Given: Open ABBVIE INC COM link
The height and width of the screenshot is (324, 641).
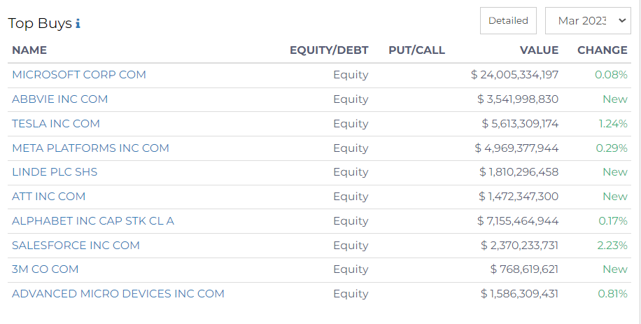Looking at the screenshot, I should [59, 99].
